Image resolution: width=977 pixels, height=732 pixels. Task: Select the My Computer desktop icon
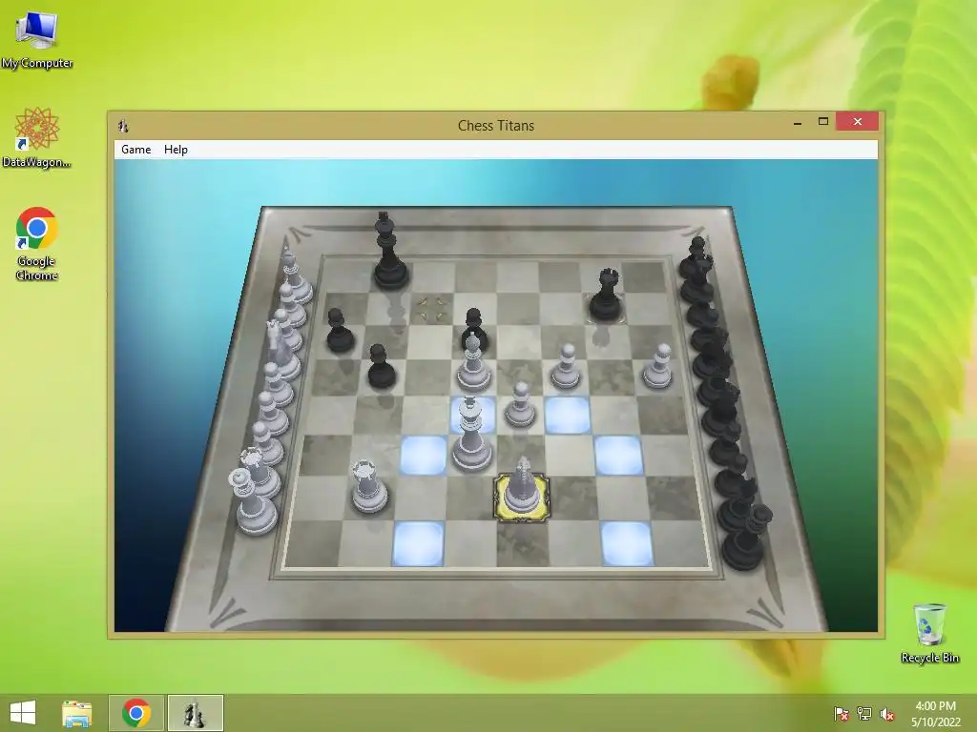[x=37, y=40]
